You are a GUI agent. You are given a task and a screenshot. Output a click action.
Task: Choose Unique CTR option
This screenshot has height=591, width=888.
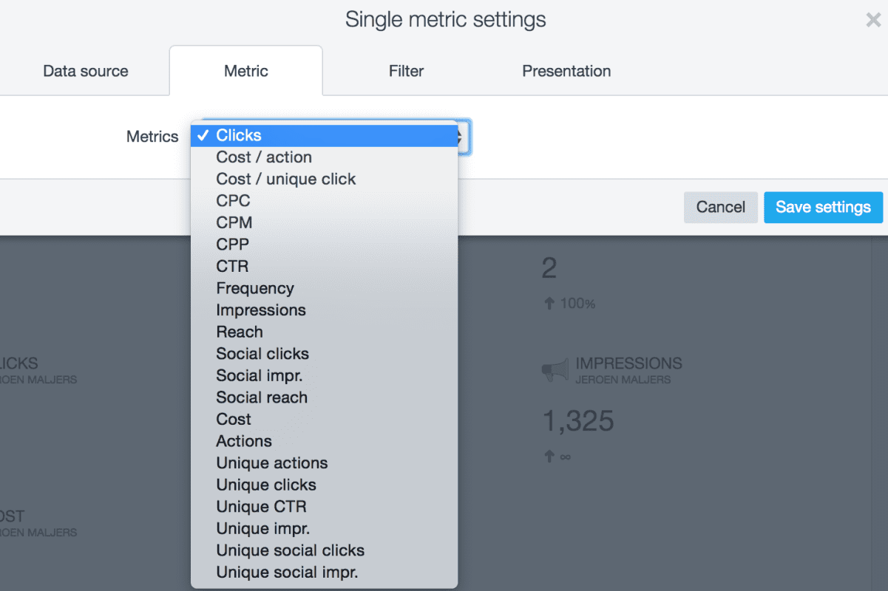click(325, 507)
